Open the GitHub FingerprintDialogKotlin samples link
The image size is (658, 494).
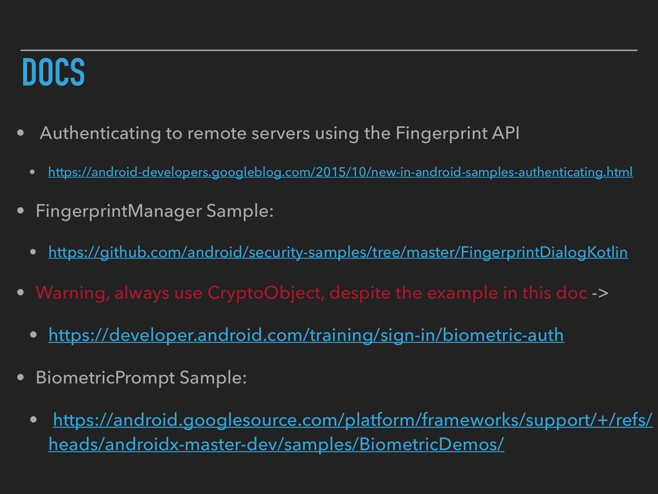click(x=339, y=253)
